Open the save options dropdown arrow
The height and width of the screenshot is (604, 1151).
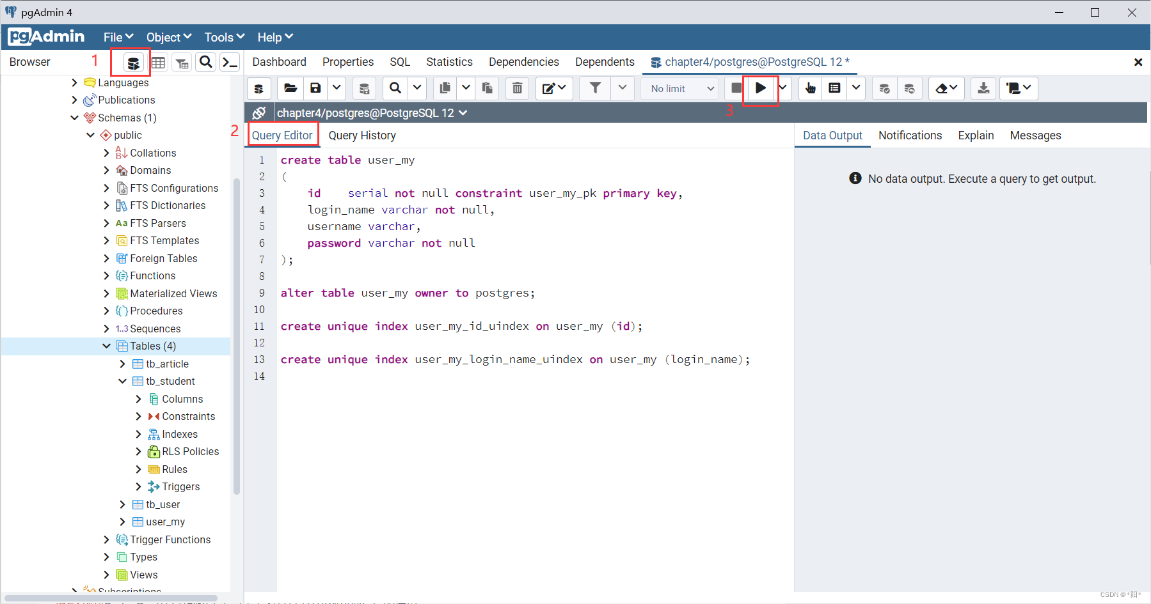tap(337, 88)
